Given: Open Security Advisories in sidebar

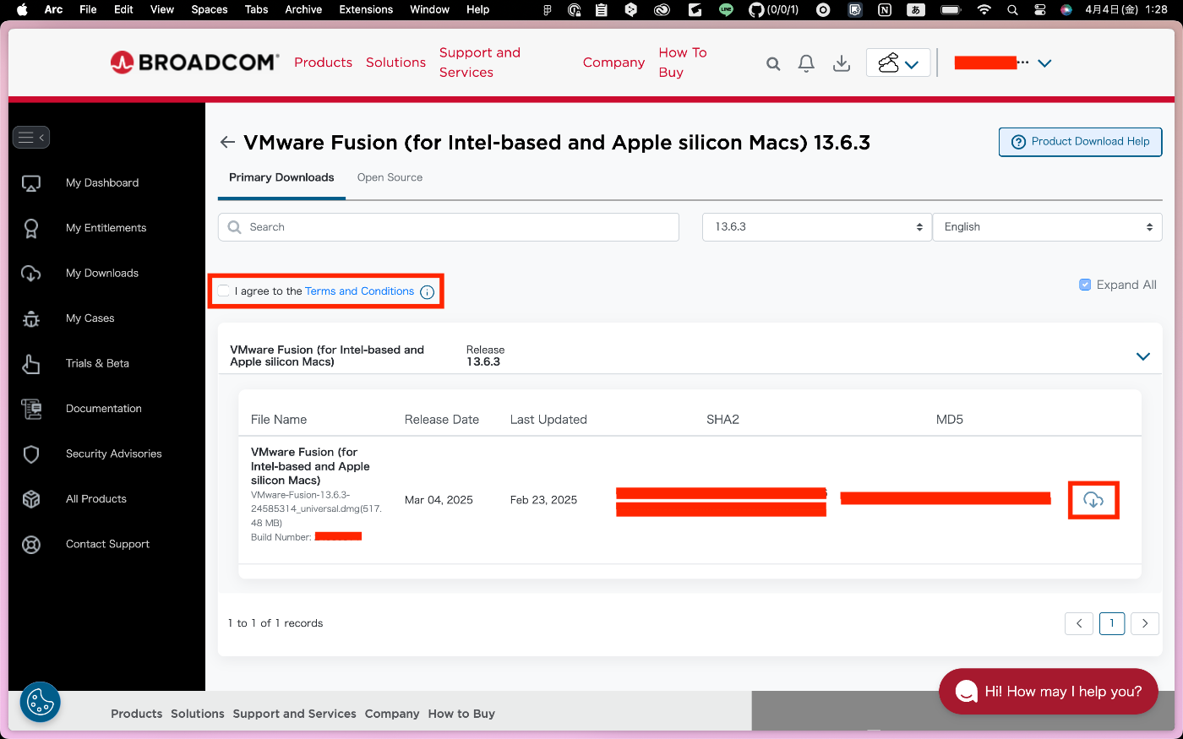Looking at the screenshot, I should pyautogui.click(x=113, y=454).
